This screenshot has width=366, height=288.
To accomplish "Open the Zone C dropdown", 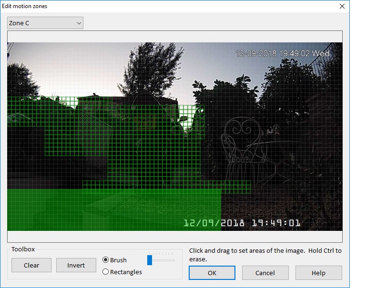I will coord(45,23).
